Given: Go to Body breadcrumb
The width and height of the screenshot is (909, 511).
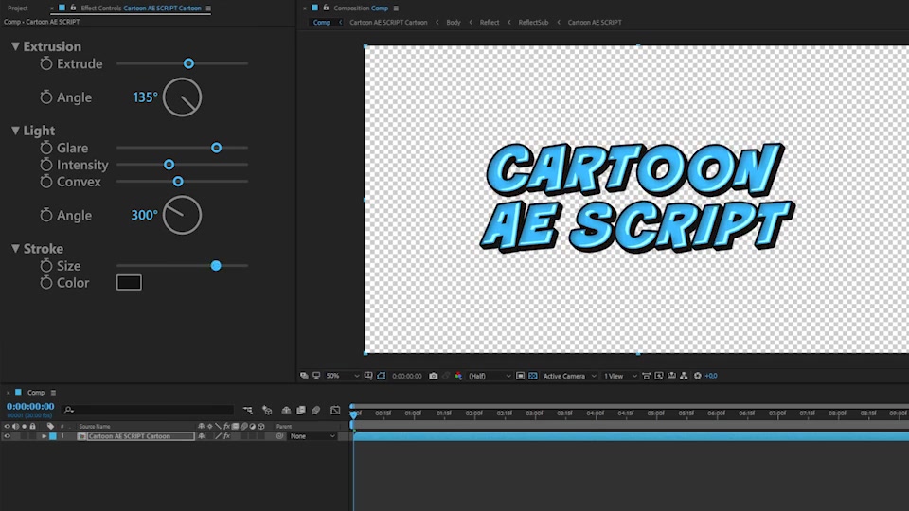Looking at the screenshot, I should pos(454,22).
